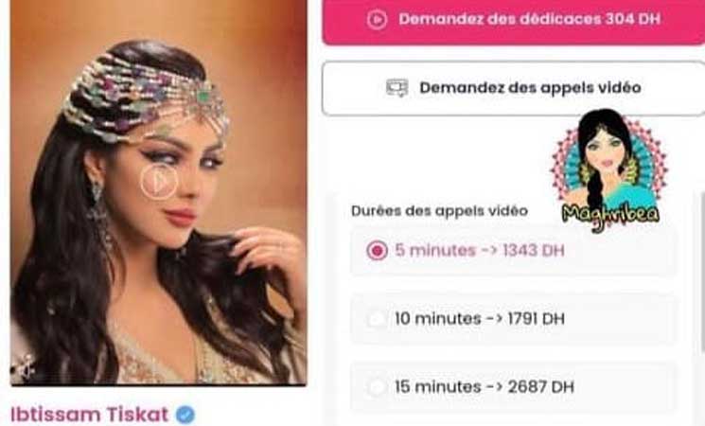Viewport: 705px width, 426px height.
Task: Choose the 10 minutes -> 1791 DH option
Action: [x=514, y=319]
